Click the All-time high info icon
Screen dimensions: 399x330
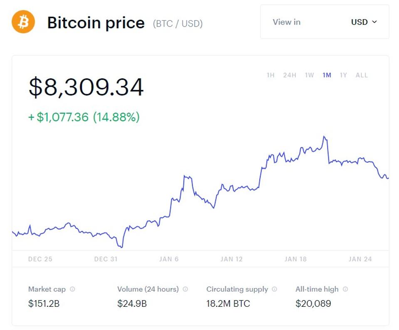(x=345, y=289)
